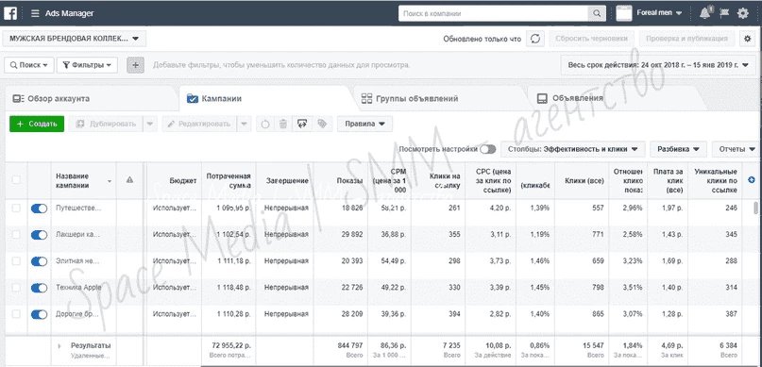
Task: Click the green Создать button
Action: 37,124
